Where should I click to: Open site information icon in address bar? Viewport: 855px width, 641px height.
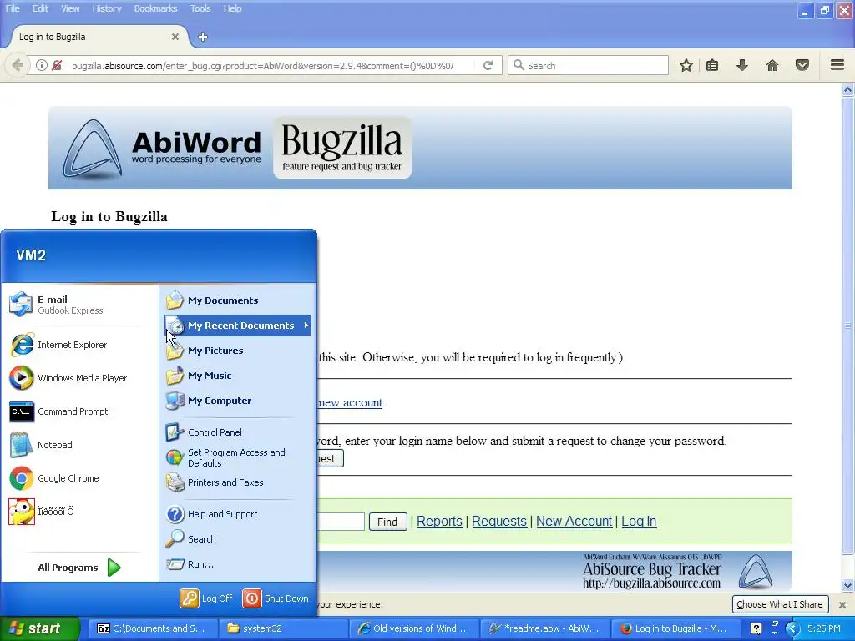tap(42, 65)
